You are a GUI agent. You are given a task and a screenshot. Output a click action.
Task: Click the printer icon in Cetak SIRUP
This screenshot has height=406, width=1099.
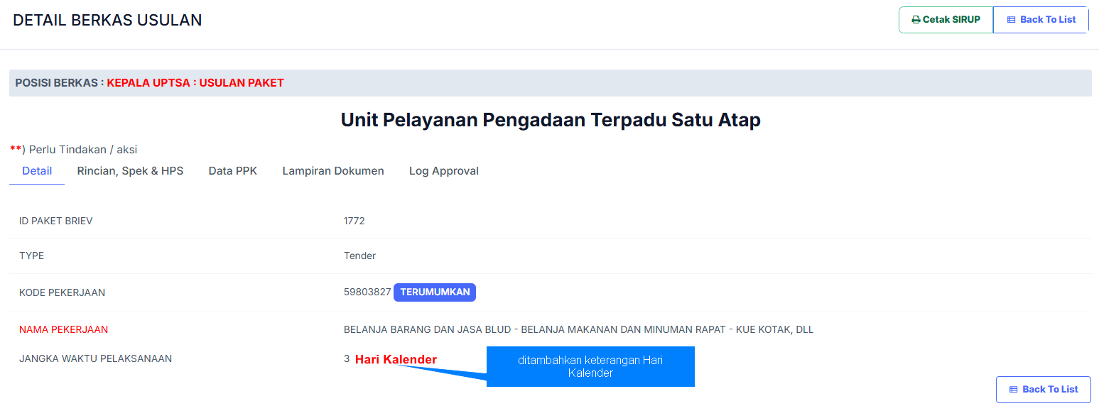[x=916, y=20]
